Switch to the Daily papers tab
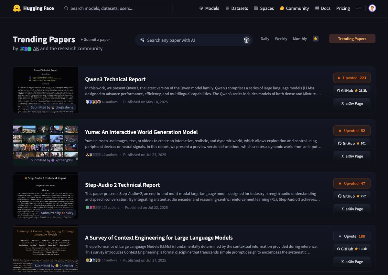This screenshot has width=388, height=275. coord(265,38)
